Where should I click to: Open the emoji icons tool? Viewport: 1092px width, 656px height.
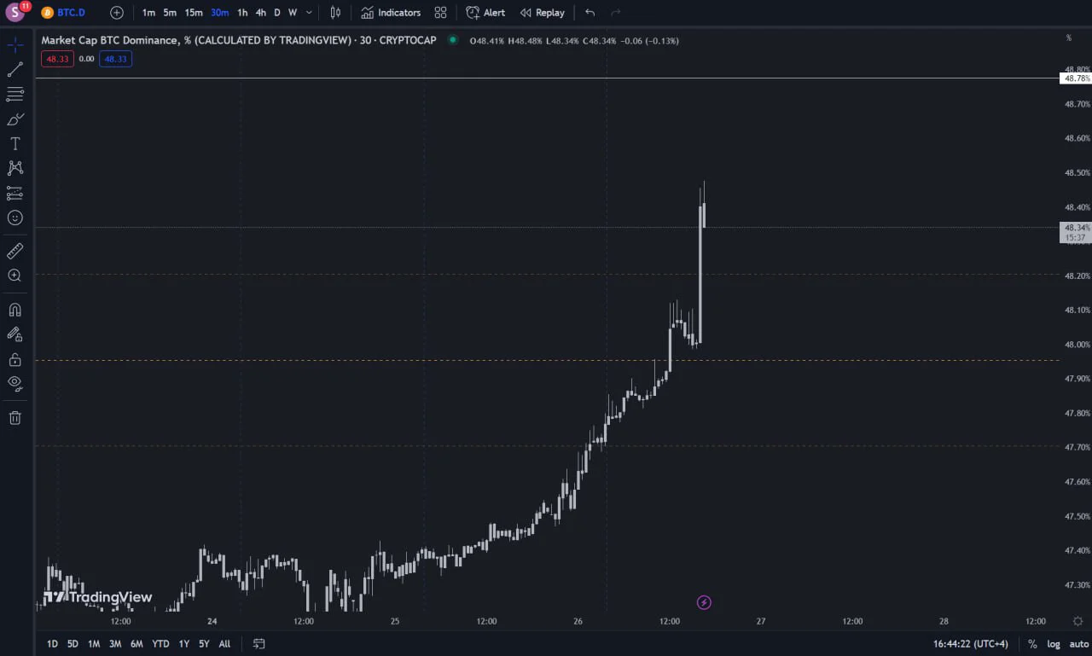point(15,218)
